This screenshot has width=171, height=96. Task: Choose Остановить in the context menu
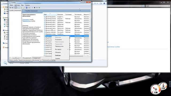[x=61, y=40]
